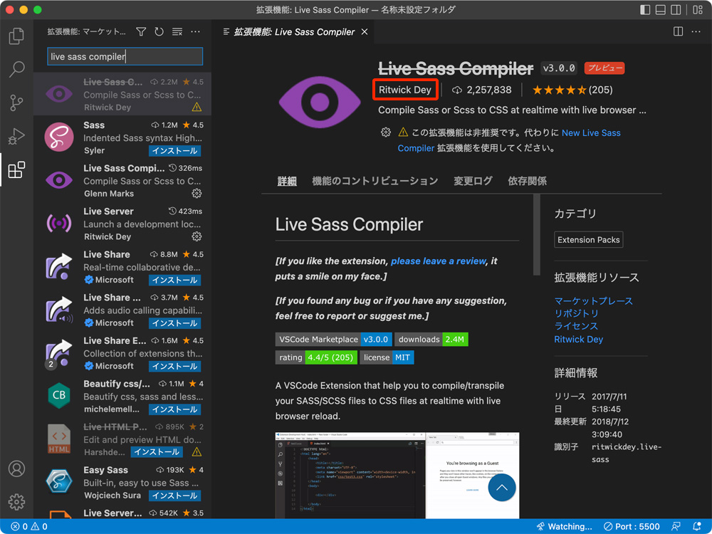
Task: Click the rating 4.4/5 badge
Action: (316, 357)
